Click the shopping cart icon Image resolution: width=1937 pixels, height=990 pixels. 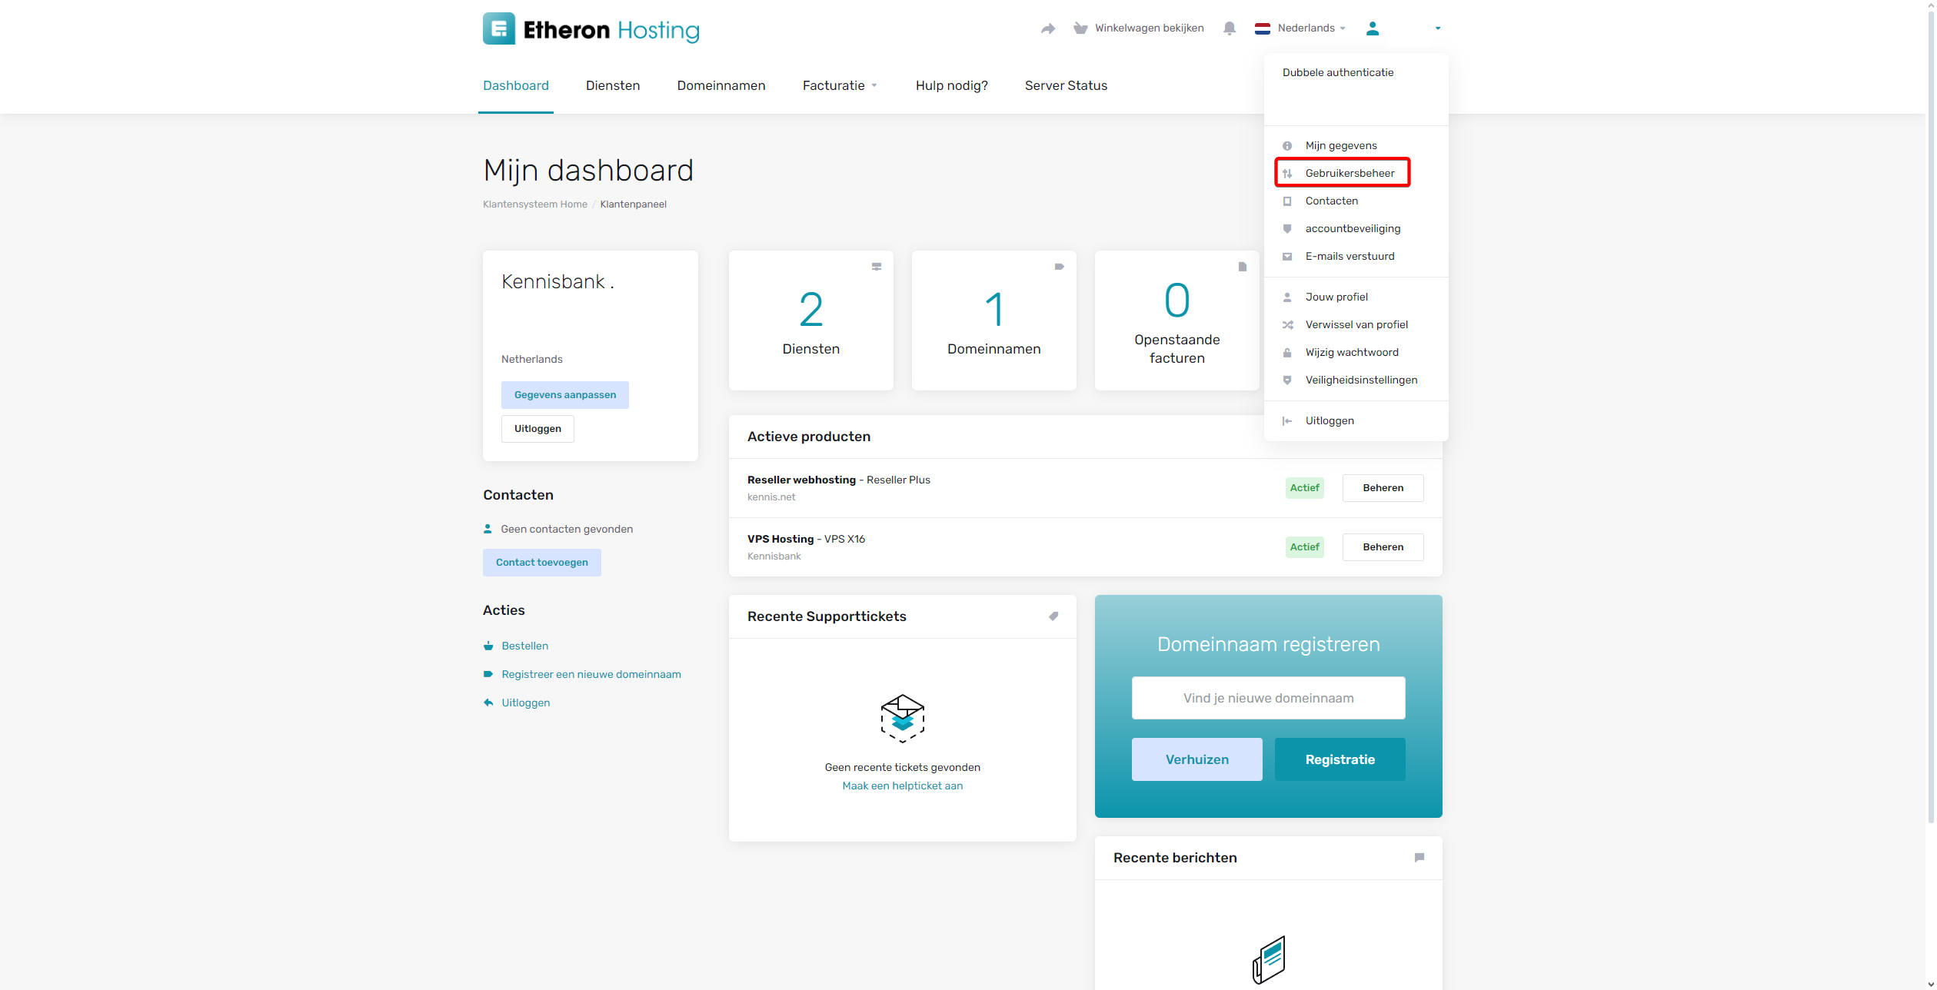coord(1080,28)
